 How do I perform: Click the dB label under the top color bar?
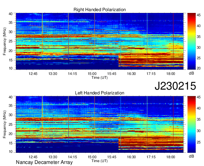pyautogui.click(x=191, y=73)
